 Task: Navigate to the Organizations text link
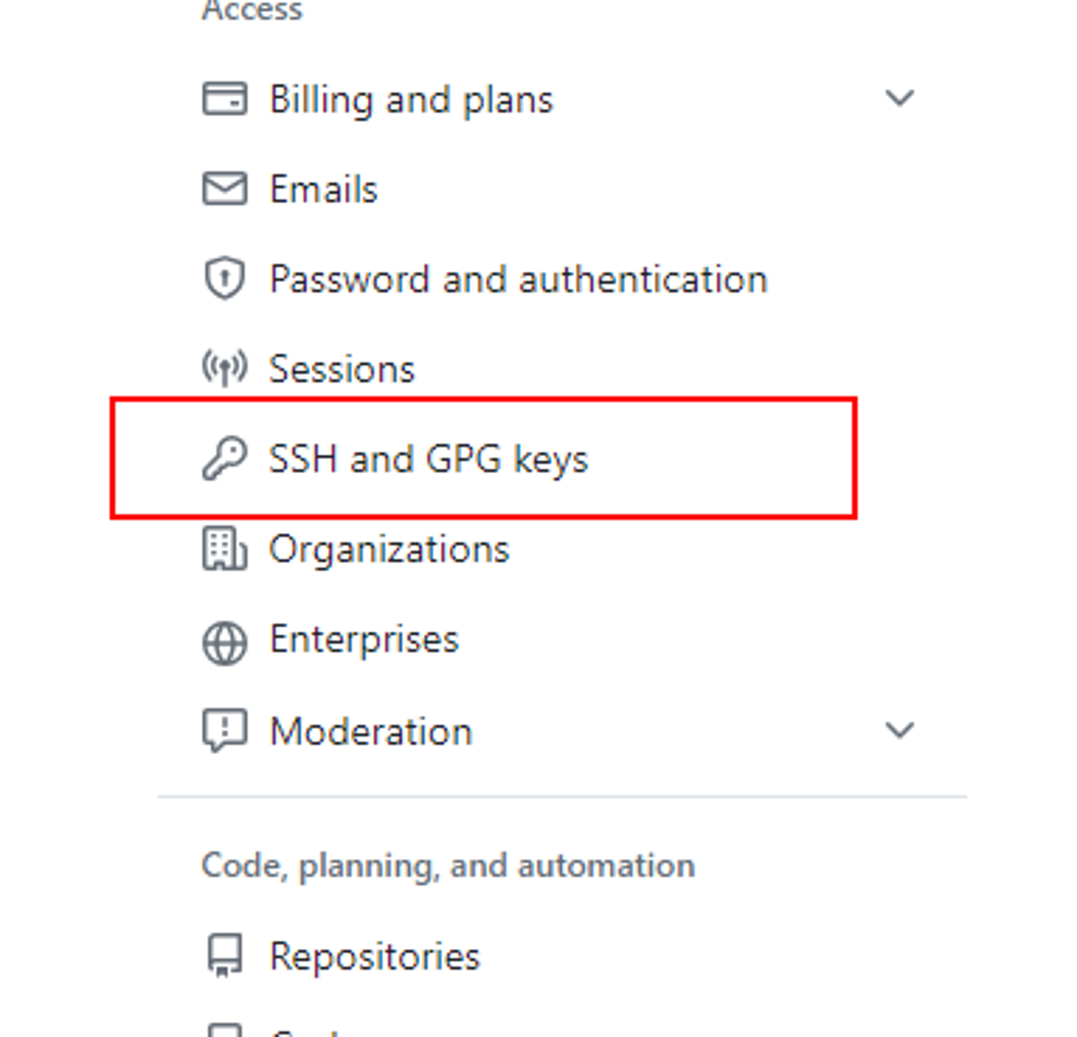[x=389, y=549]
